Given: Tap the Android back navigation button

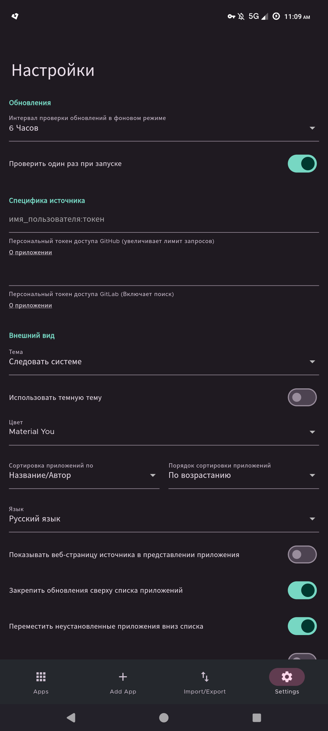Looking at the screenshot, I should pos(71,718).
